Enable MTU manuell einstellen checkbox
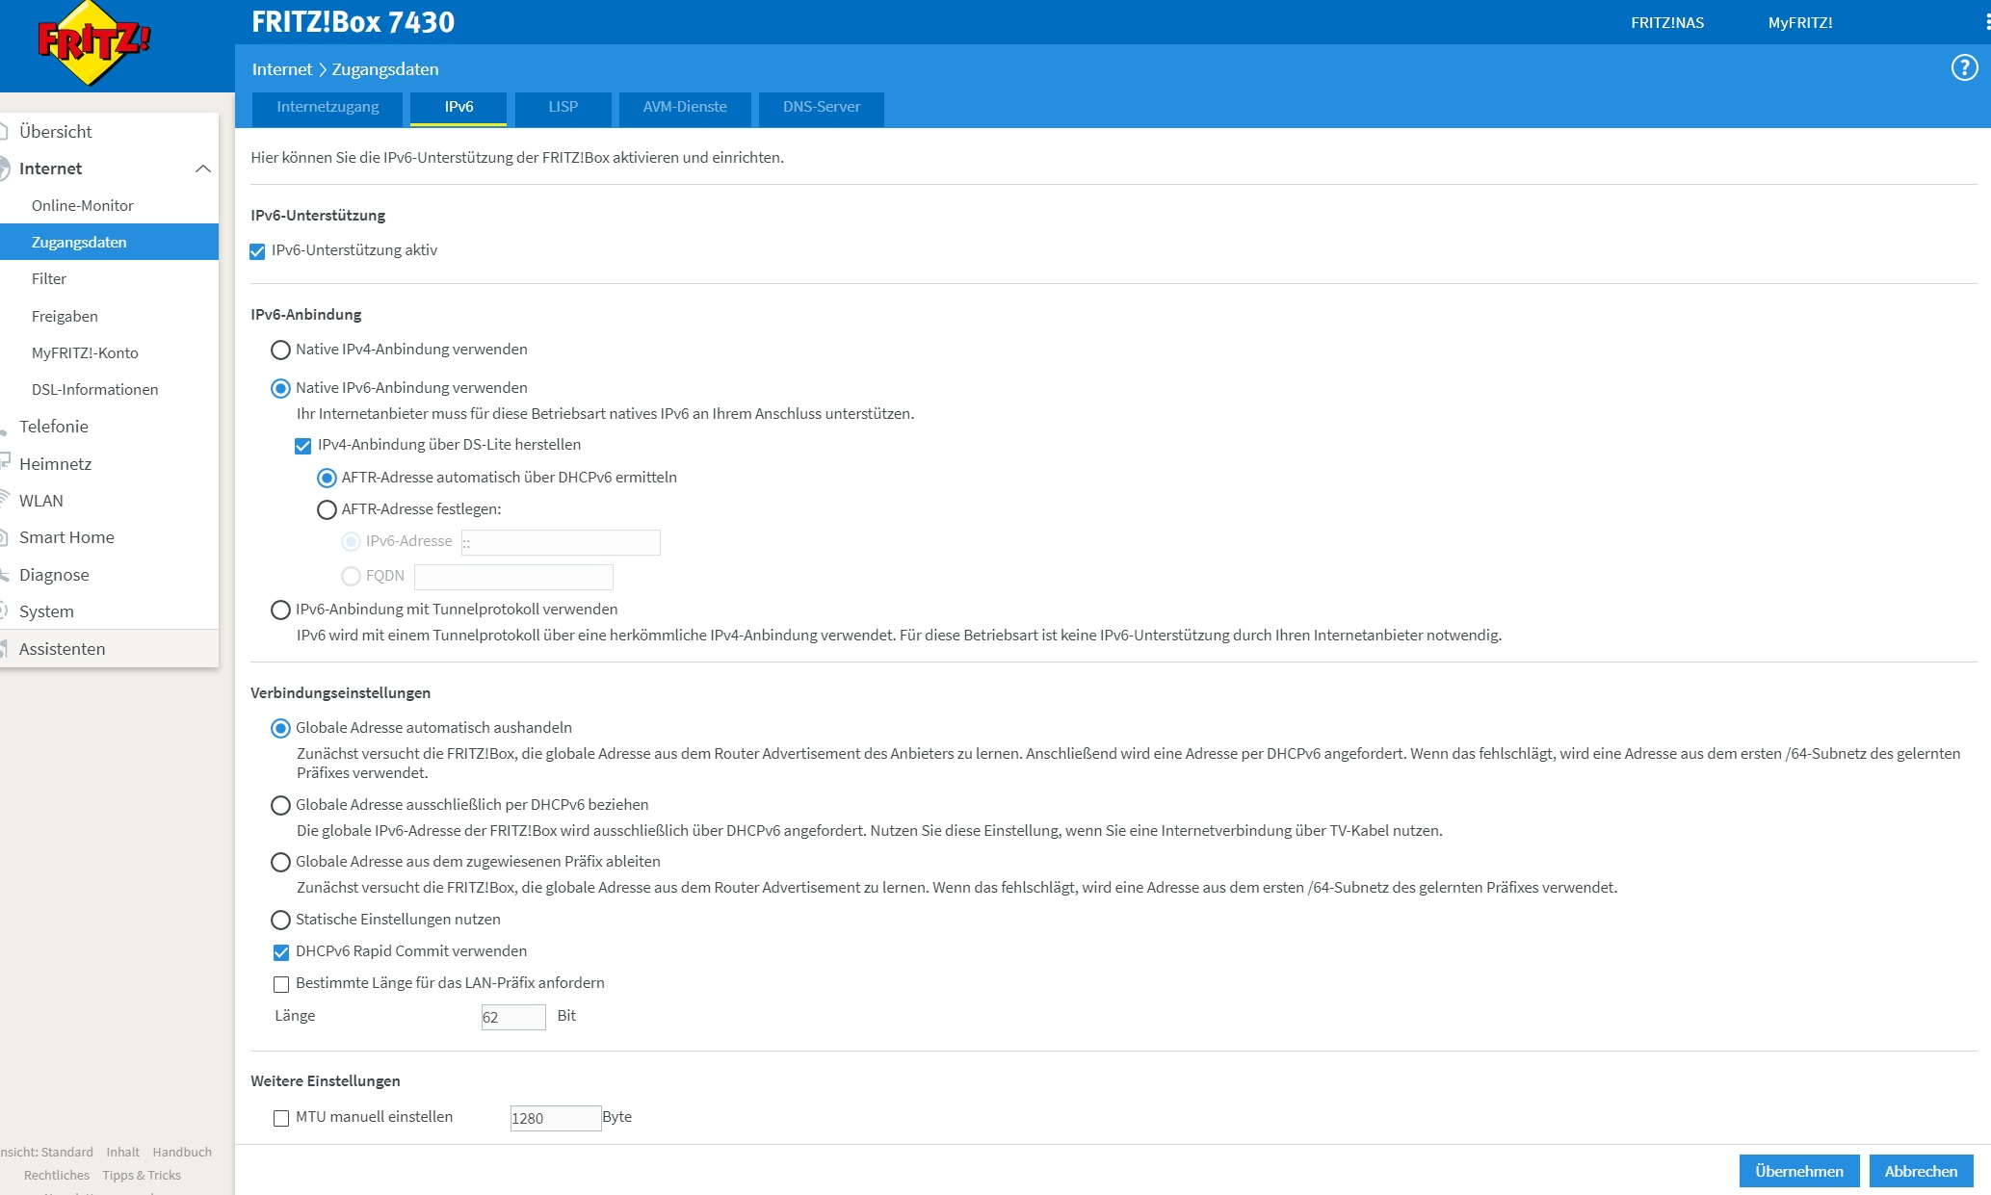Image resolution: width=1991 pixels, height=1195 pixels. pyautogui.click(x=281, y=1118)
